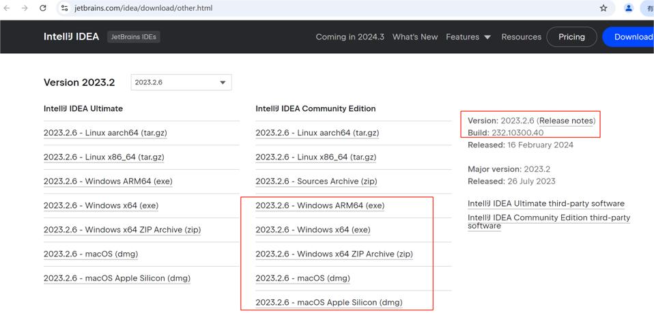The image size is (654, 313).
Task: Click the browser back arrow
Action: (x=8, y=8)
